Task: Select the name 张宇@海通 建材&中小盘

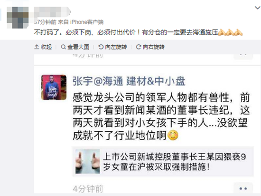Action: tap(129, 81)
